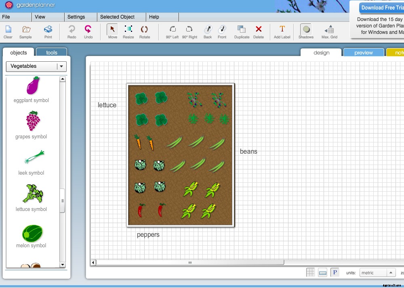Toggle the grid display in bottom bar
The image size is (404, 288).
tap(310, 272)
